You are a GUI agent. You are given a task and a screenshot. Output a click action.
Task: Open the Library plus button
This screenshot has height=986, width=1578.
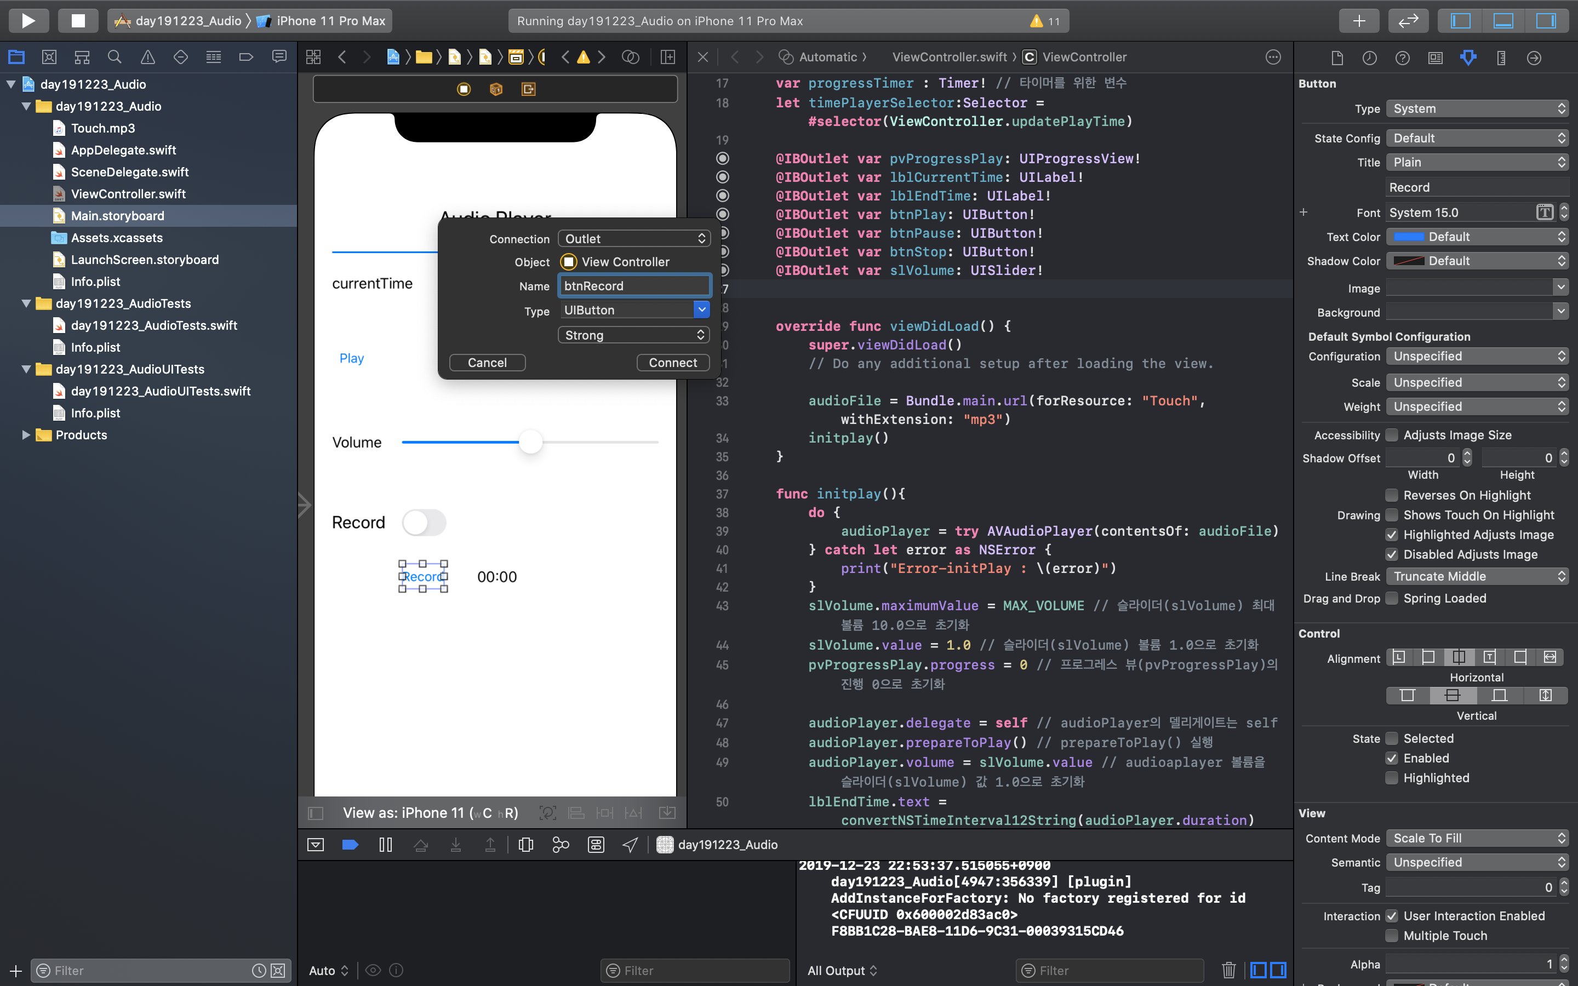[x=1359, y=20]
